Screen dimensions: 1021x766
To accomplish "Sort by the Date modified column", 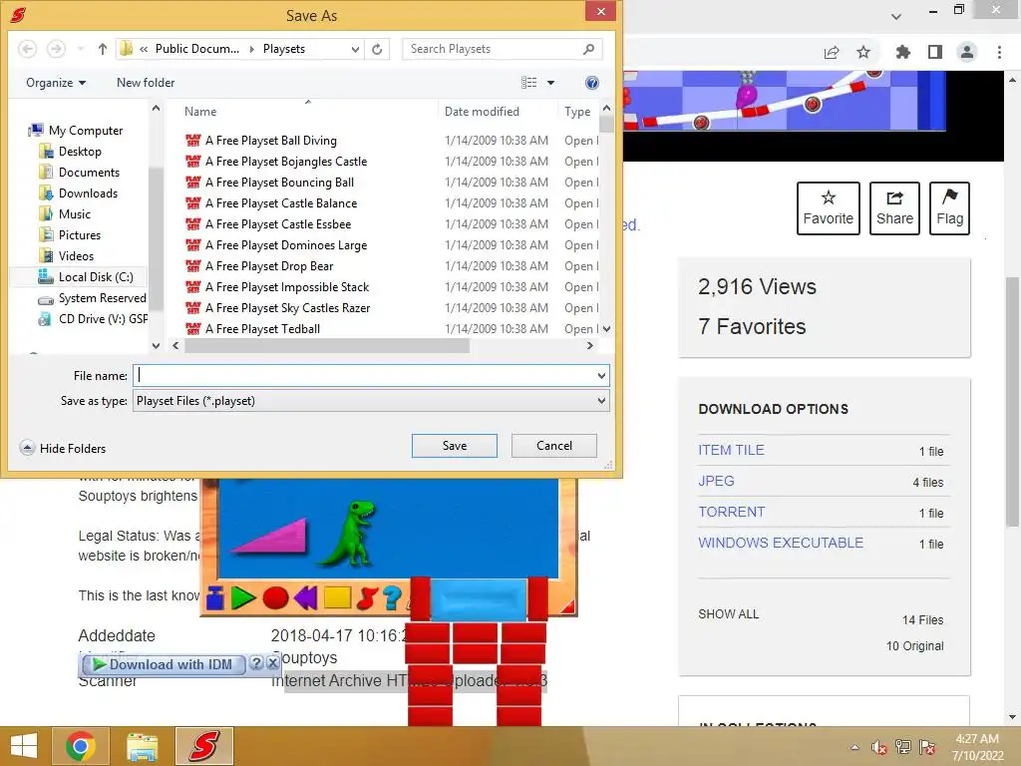I will 498,112.
